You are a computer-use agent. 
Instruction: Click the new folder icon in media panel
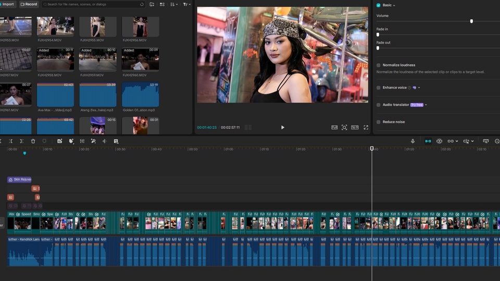tap(152, 4)
